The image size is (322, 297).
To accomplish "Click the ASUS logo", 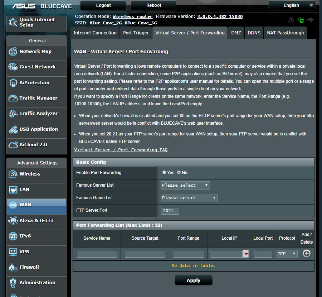I will click(x=24, y=6).
